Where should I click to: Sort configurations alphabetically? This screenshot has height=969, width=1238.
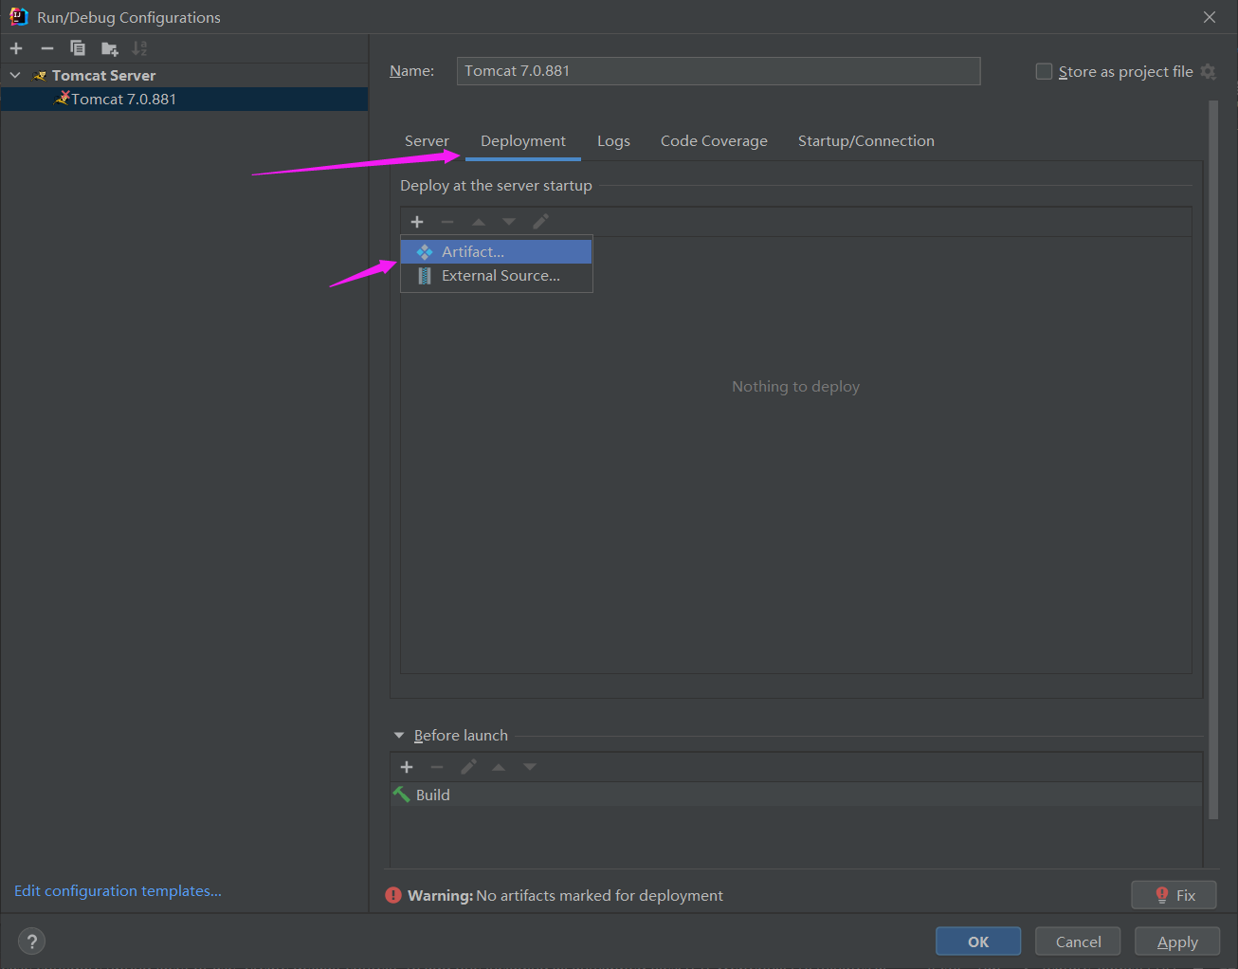click(x=139, y=48)
